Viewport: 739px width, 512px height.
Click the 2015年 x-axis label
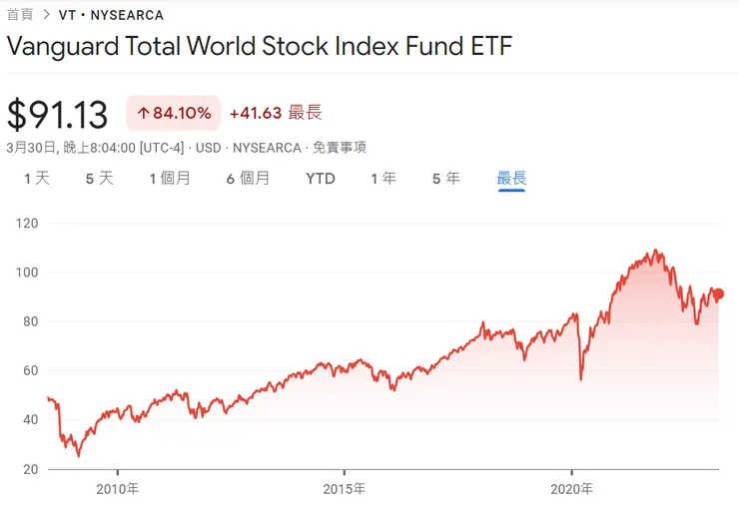click(345, 489)
